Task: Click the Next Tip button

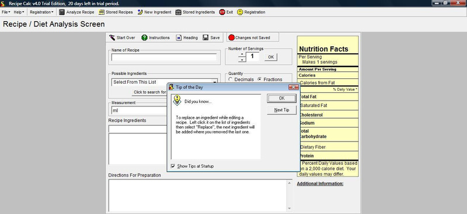Action: pos(282,110)
